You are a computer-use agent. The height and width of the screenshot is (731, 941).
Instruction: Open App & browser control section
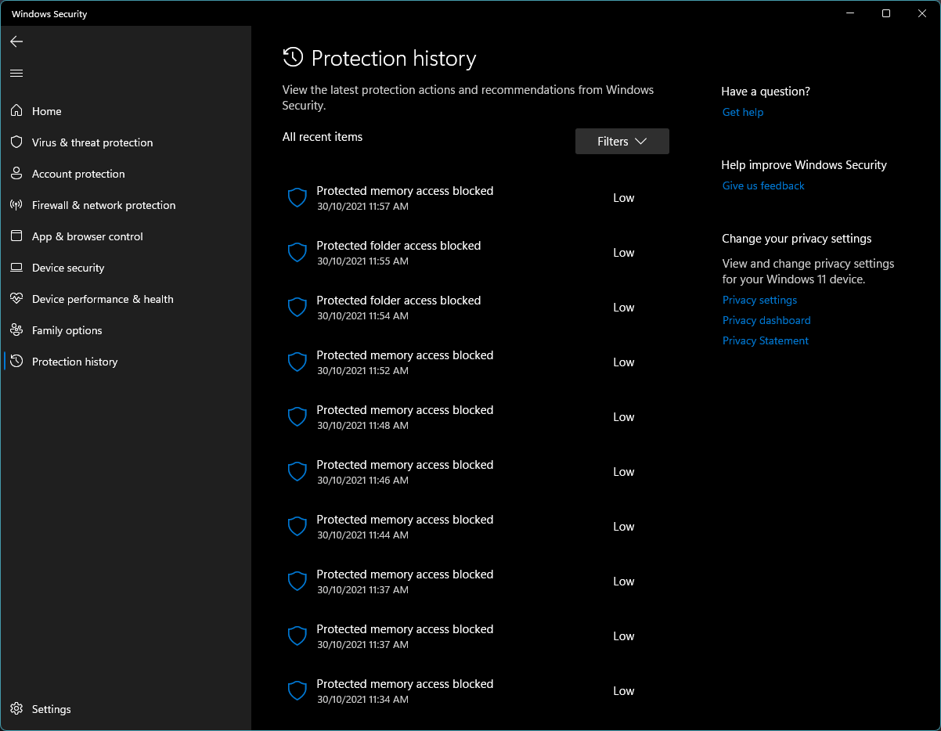87,236
